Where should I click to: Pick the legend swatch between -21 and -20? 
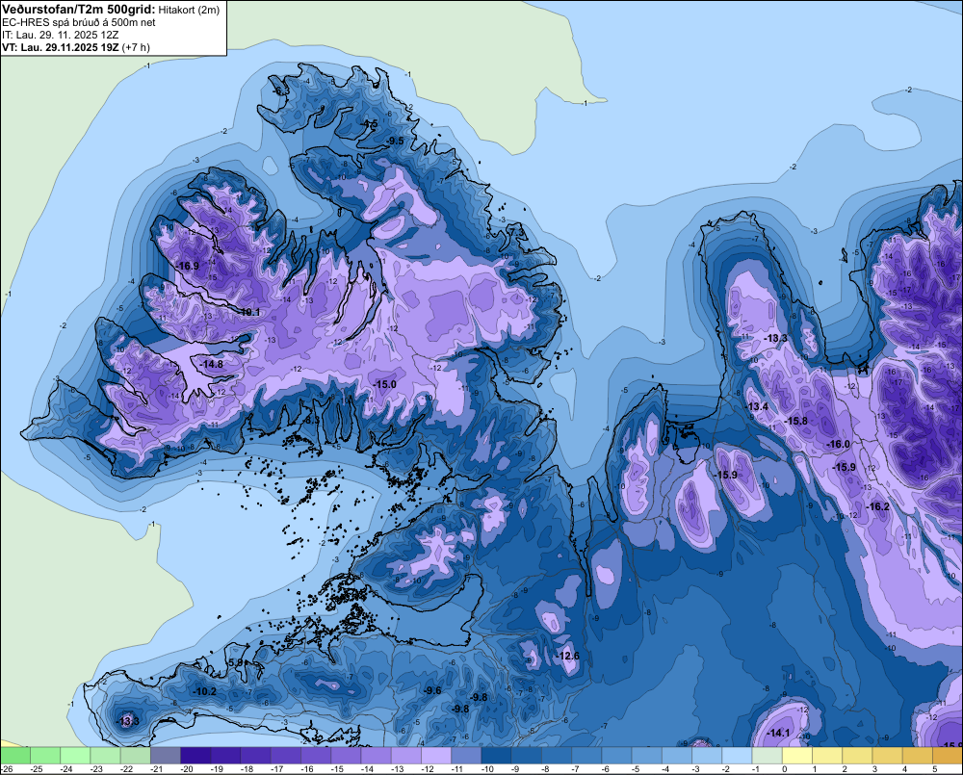166,755
